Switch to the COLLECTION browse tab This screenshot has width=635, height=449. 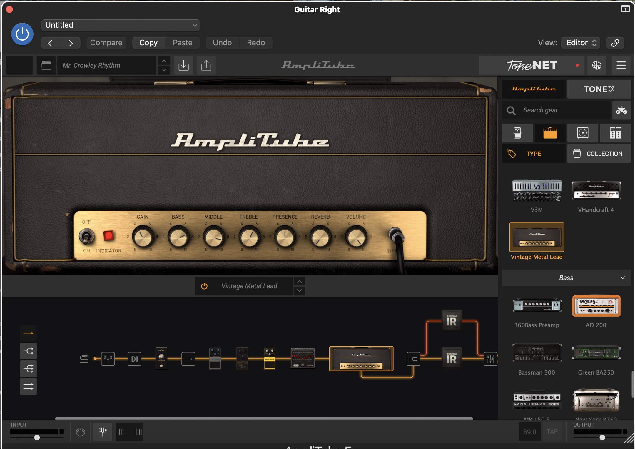click(599, 154)
